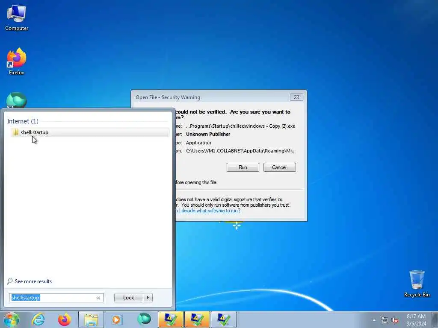Close the Security Warning dialog window
The image size is (438, 328).
pyautogui.click(x=296, y=97)
